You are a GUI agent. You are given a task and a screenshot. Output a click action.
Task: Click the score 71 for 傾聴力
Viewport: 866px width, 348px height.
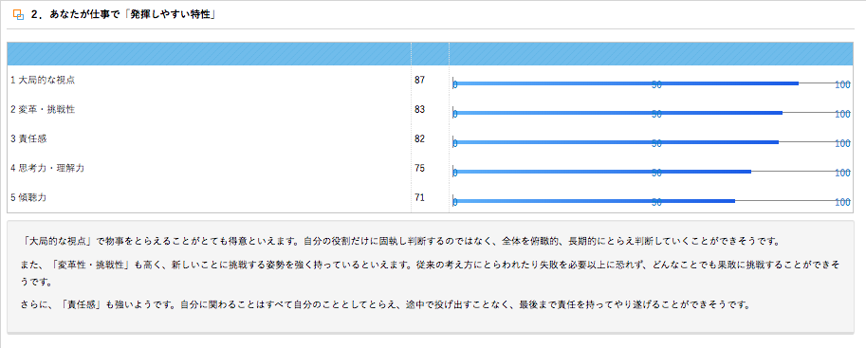(420, 197)
